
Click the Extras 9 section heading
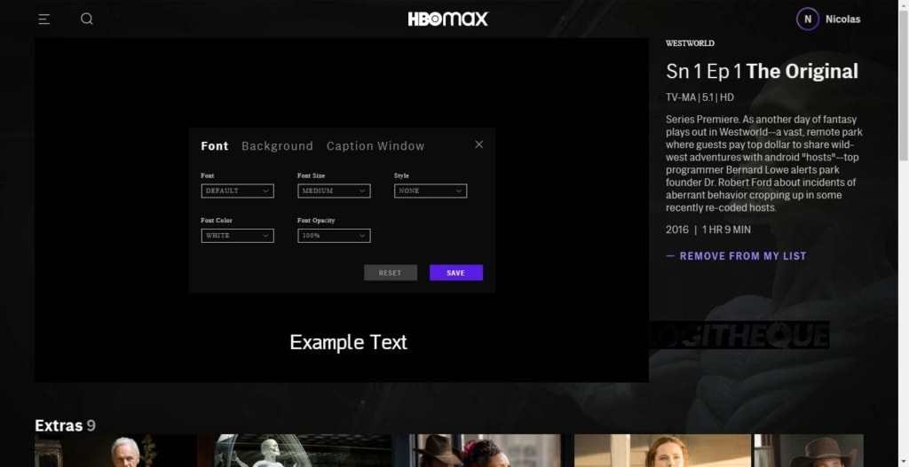tap(65, 425)
